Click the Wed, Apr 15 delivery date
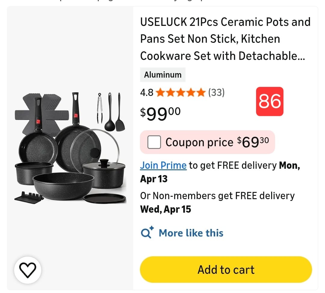Viewport: 325px width, 293px height. pyautogui.click(x=166, y=209)
